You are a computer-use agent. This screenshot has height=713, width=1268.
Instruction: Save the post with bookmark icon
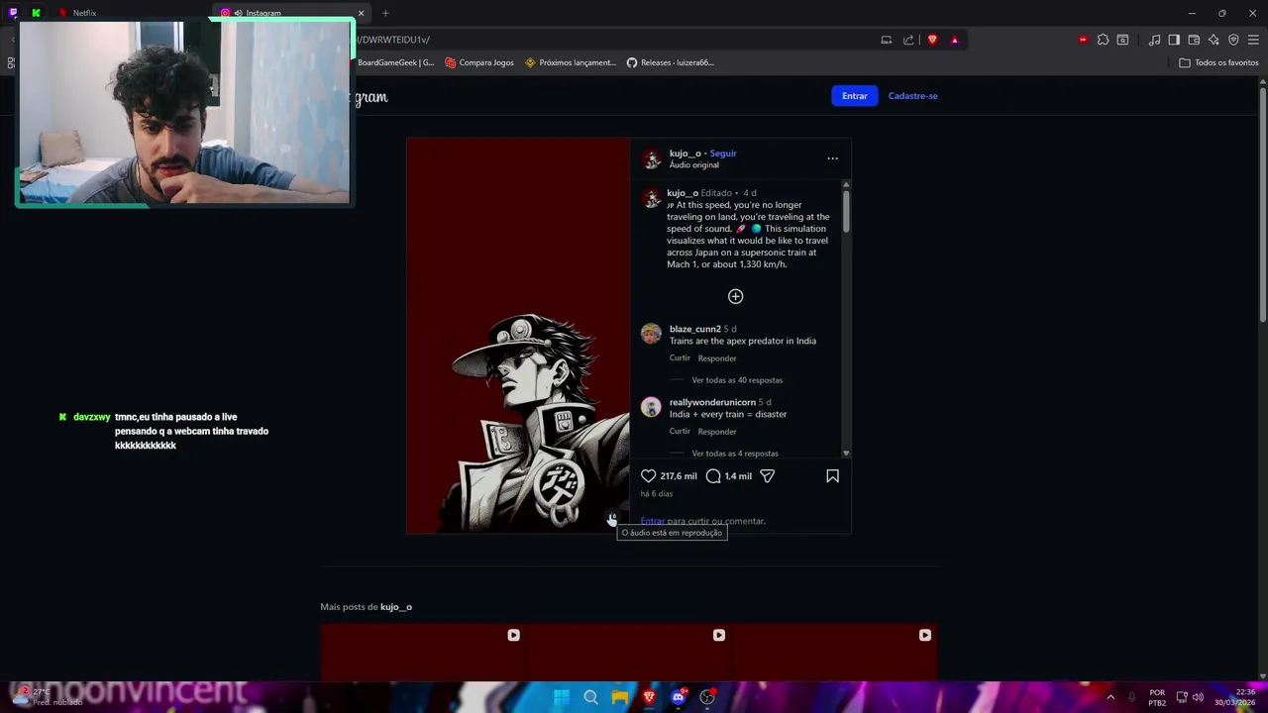[x=832, y=476]
